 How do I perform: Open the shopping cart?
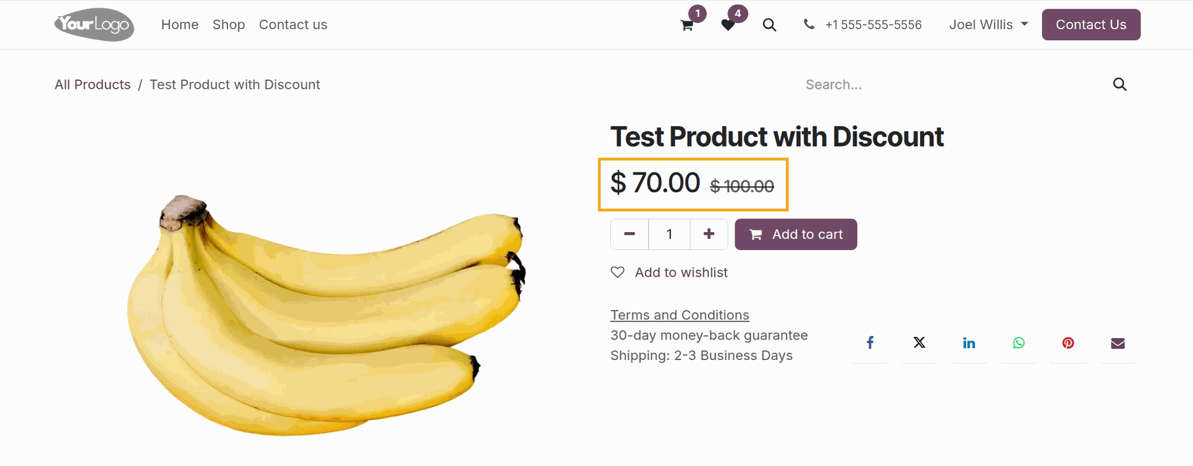pyautogui.click(x=686, y=25)
